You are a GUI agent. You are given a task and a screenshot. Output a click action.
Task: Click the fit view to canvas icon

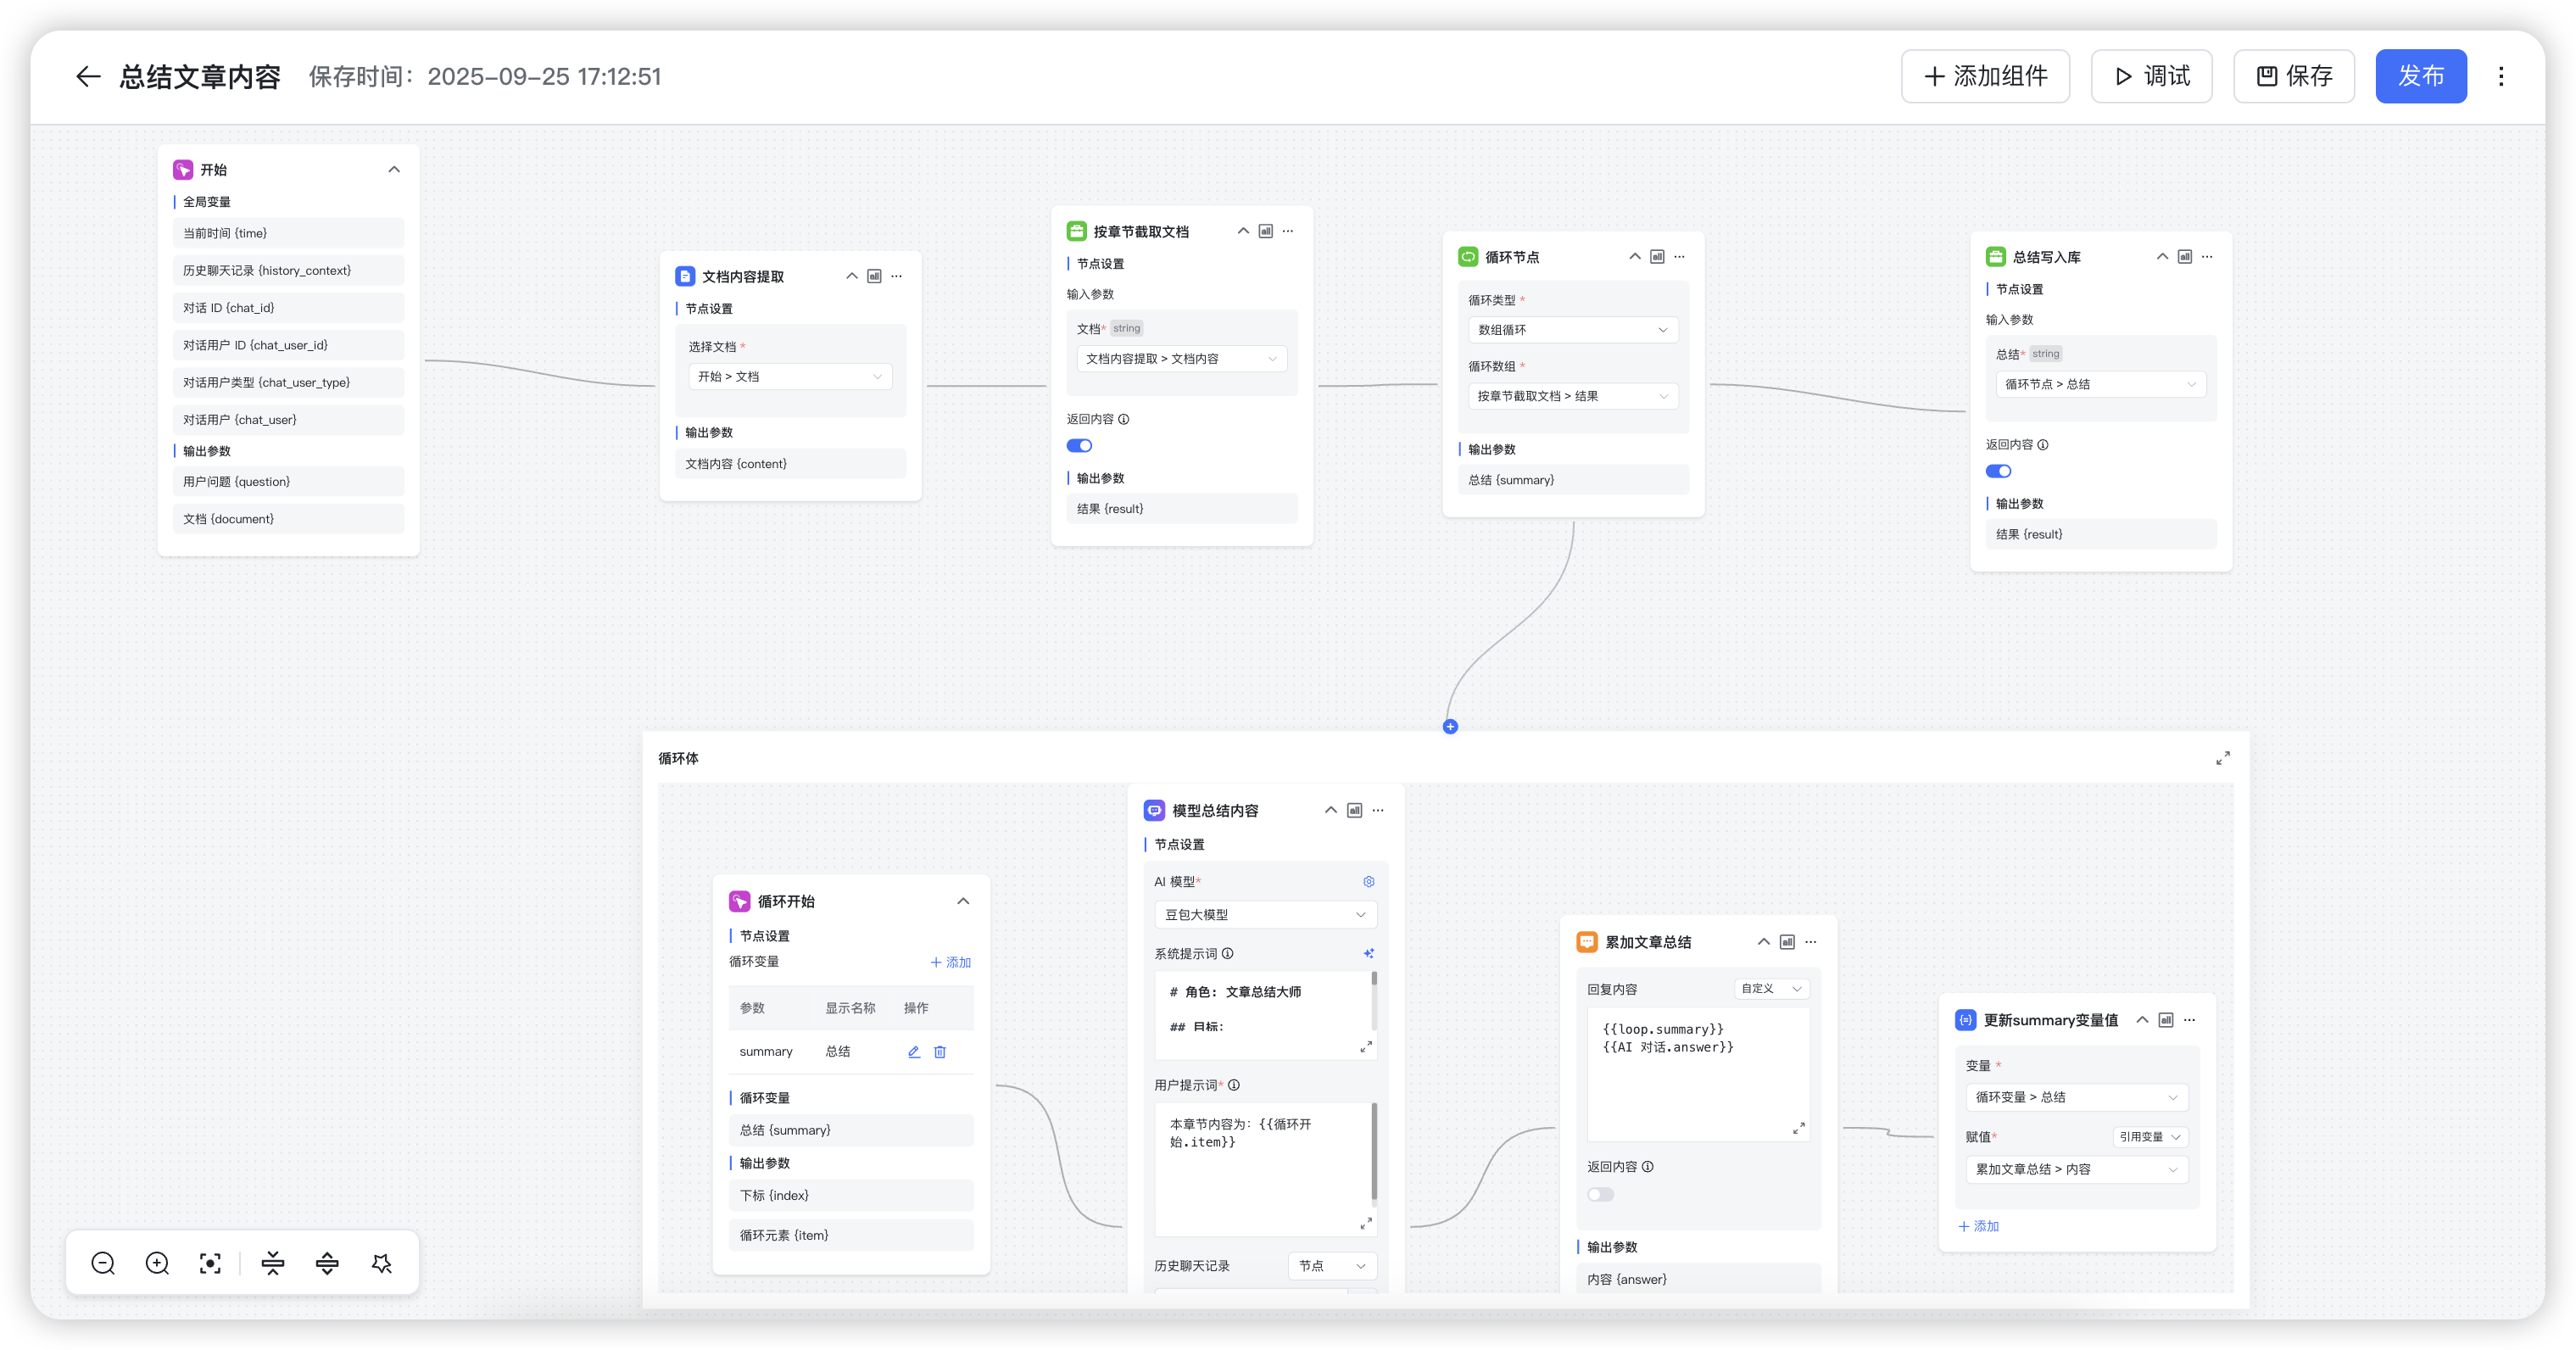coord(210,1263)
